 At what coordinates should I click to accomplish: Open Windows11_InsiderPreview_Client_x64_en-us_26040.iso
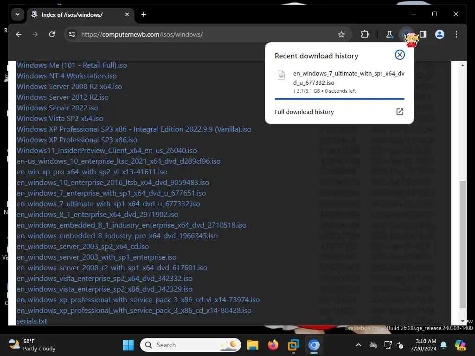point(107,151)
